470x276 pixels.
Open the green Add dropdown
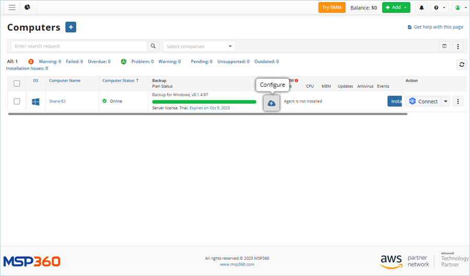click(x=396, y=8)
